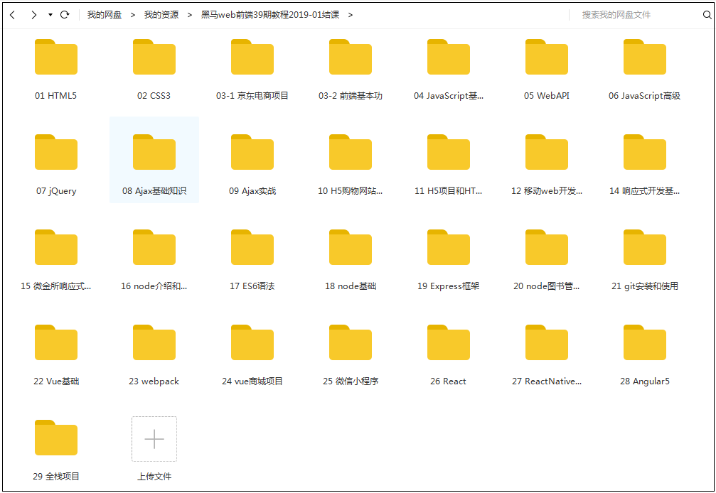716x493 pixels.
Task: Select the 03-2 前端基本功 folder icon
Action: coord(351,57)
